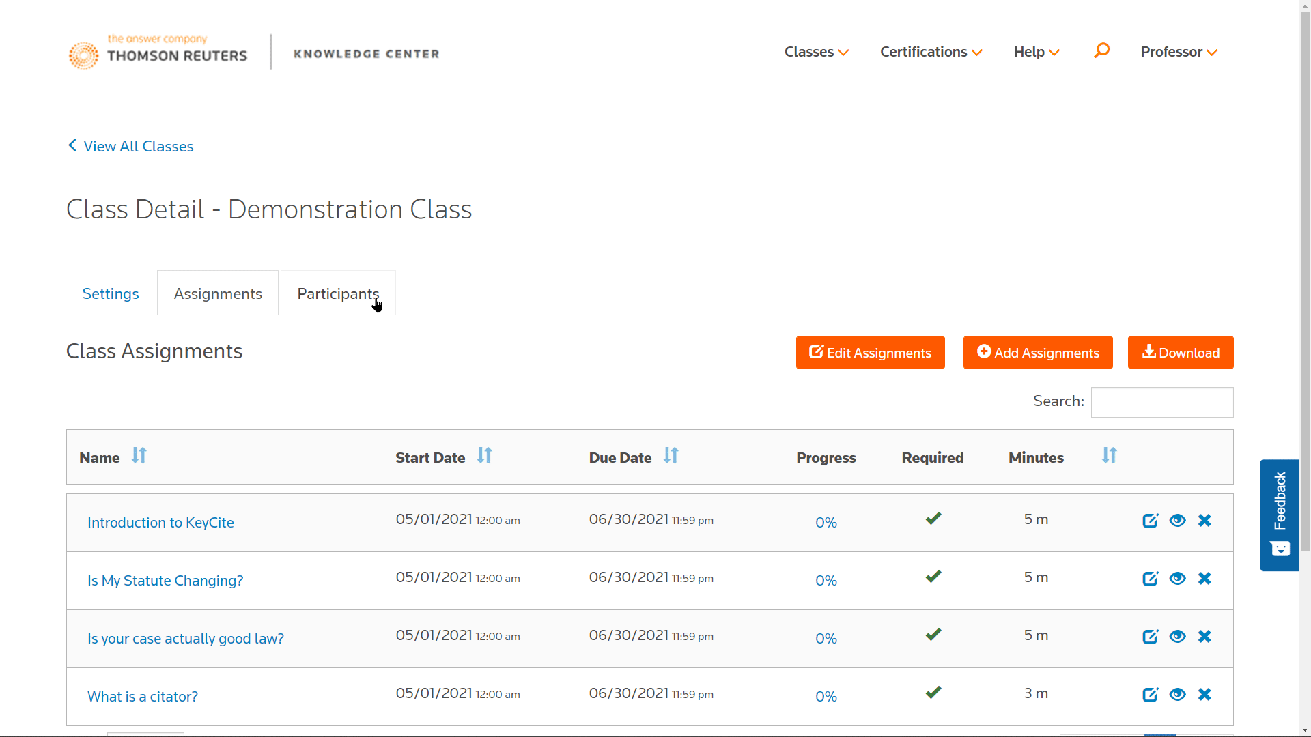Expand the Professor account menu

coord(1179,52)
